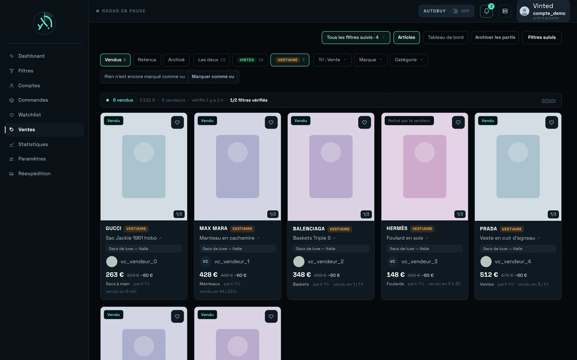Viewport: 577px width, 360px height.
Task: Open the Gucci item image thumbnail
Action: coord(144,167)
